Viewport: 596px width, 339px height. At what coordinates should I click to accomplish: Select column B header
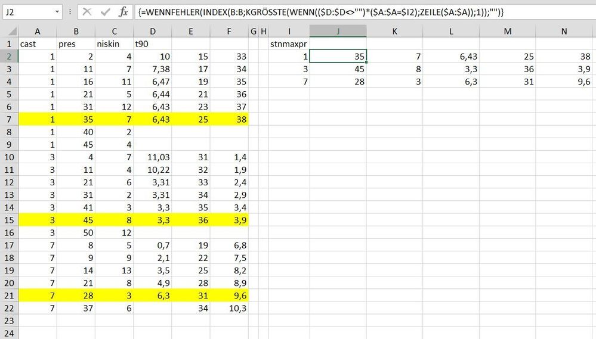point(76,32)
